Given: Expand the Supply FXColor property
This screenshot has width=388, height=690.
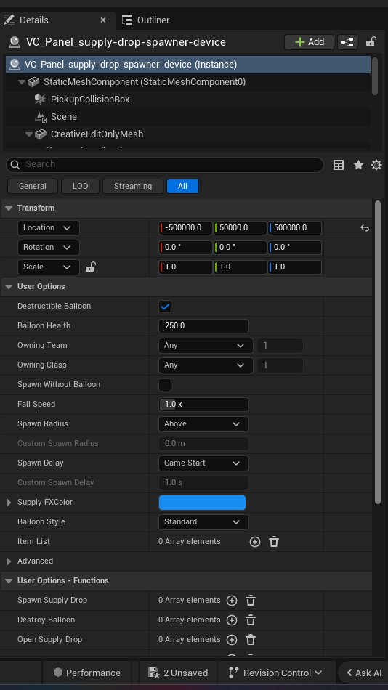Looking at the screenshot, I should [9, 502].
